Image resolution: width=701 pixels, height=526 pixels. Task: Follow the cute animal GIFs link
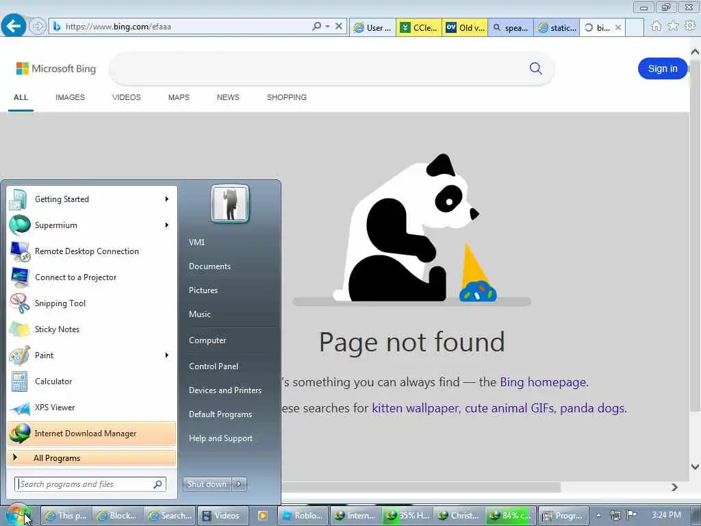click(509, 408)
